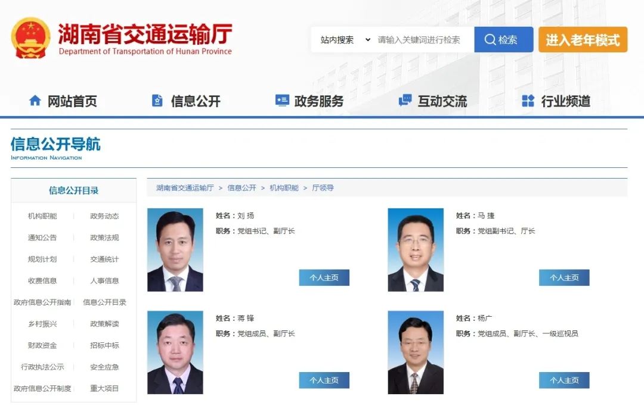Open 招标中标 in the sidebar directory
644x409 pixels.
click(x=104, y=345)
